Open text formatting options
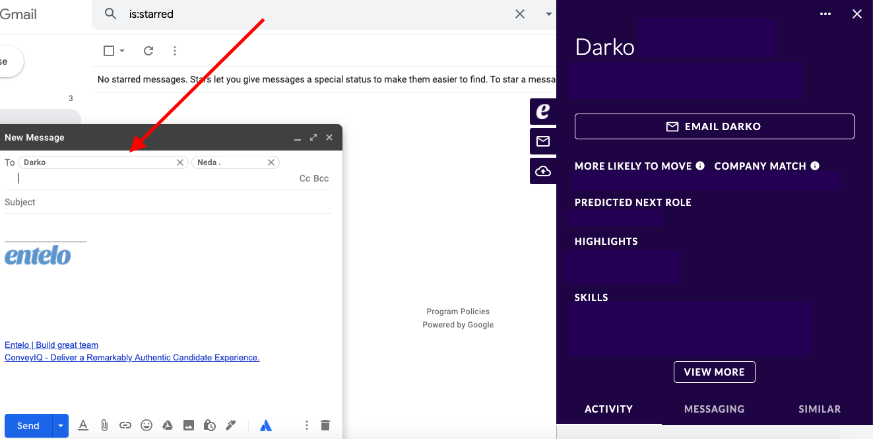The height and width of the screenshot is (439, 873). click(x=83, y=426)
